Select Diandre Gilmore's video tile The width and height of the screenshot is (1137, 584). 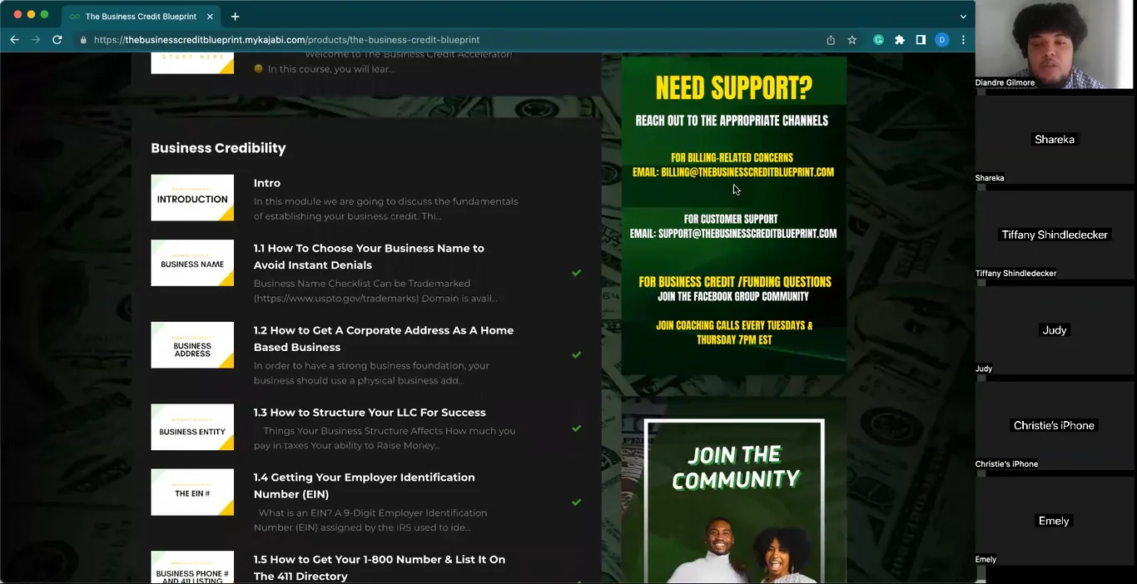[x=1054, y=44]
